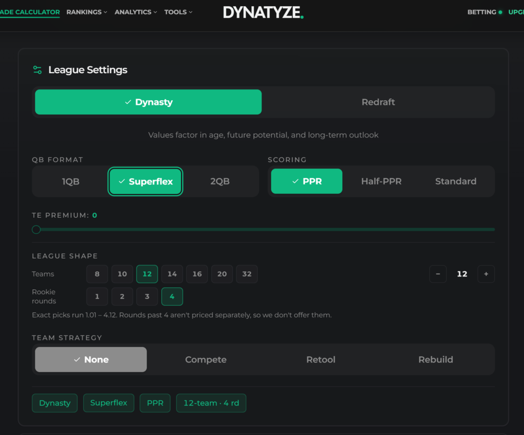Decrease team count with minus button
This screenshot has width=524, height=435.
[x=438, y=274]
